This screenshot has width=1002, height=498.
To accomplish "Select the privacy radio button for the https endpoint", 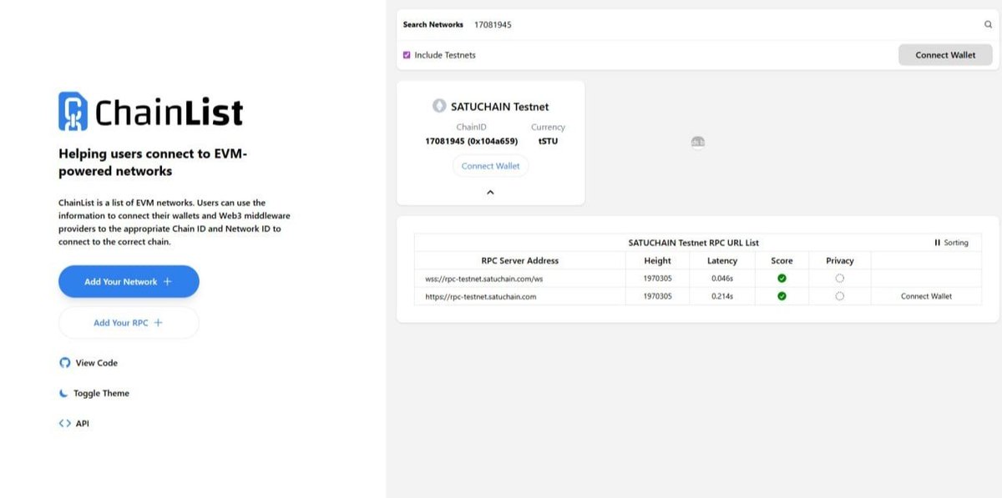I will 839,296.
